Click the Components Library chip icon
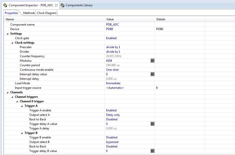 [x=63, y=6]
